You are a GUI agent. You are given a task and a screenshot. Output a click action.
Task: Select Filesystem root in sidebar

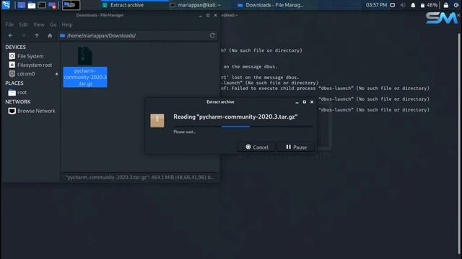pos(35,65)
